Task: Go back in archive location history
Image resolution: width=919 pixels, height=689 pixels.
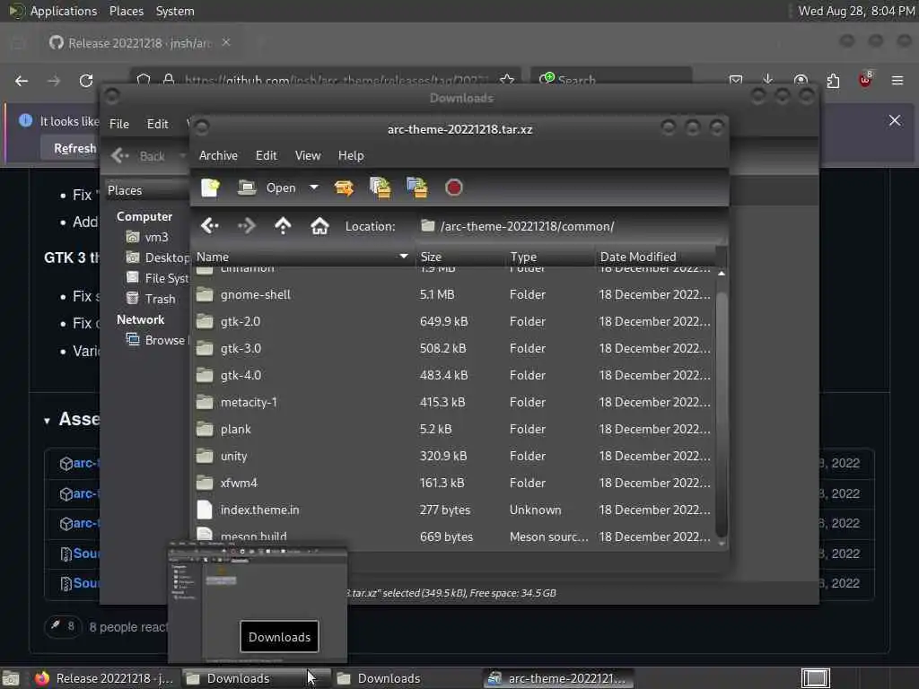Action: (x=210, y=225)
